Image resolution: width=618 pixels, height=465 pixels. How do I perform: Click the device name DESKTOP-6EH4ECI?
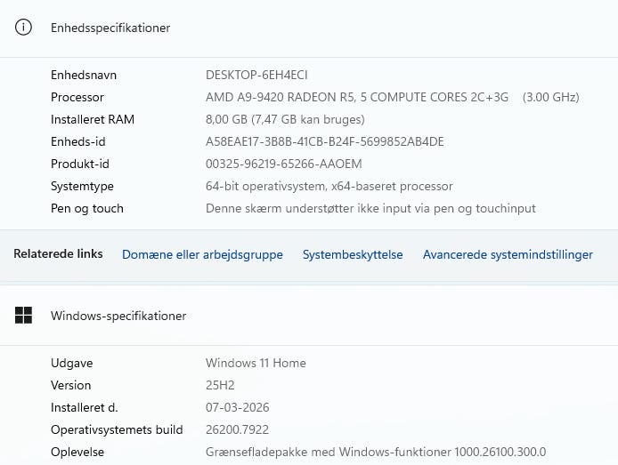pos(256,76)
